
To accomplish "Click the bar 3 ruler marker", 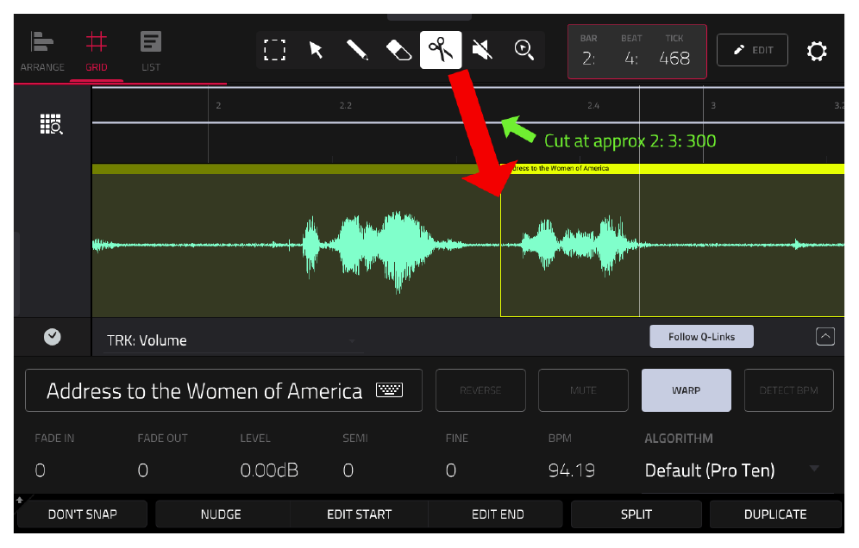I will click(x=713, y=105).
